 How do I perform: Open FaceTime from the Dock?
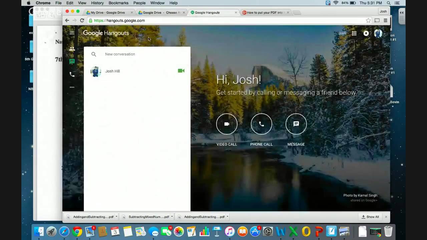click(x=166, y=231)
